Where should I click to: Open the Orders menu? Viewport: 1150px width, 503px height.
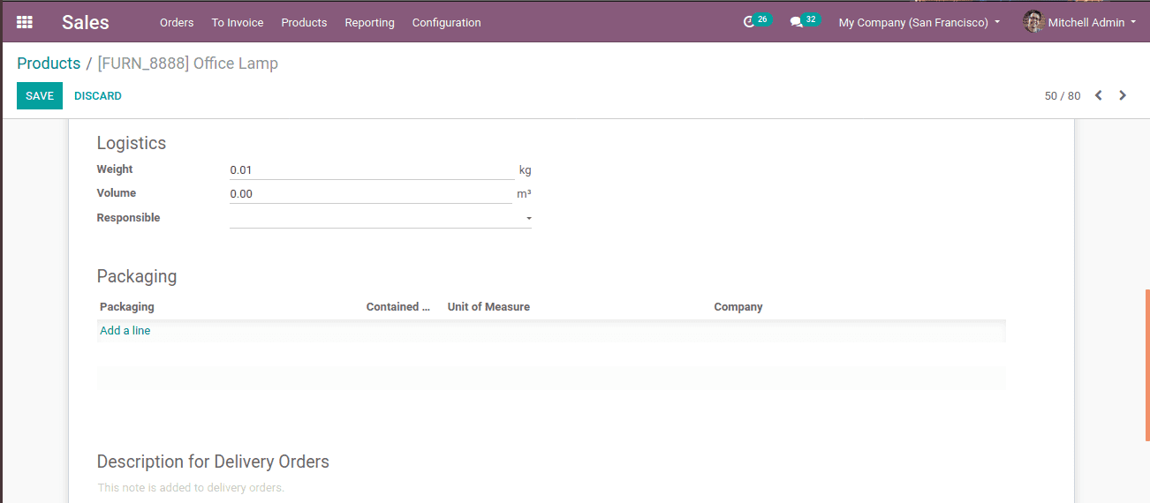pos(177,22)
